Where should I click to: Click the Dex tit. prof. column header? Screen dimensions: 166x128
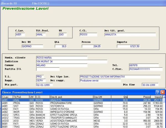[71, 97]
